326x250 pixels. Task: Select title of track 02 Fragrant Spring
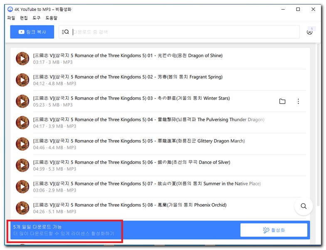[x=128, y=77]
